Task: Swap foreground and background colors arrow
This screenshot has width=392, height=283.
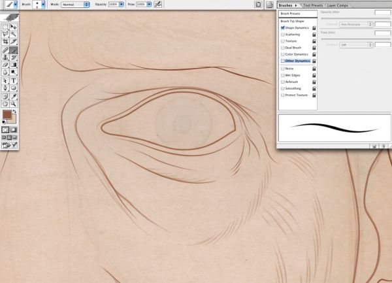Action: pyautogui.click(x=14, y=112)
